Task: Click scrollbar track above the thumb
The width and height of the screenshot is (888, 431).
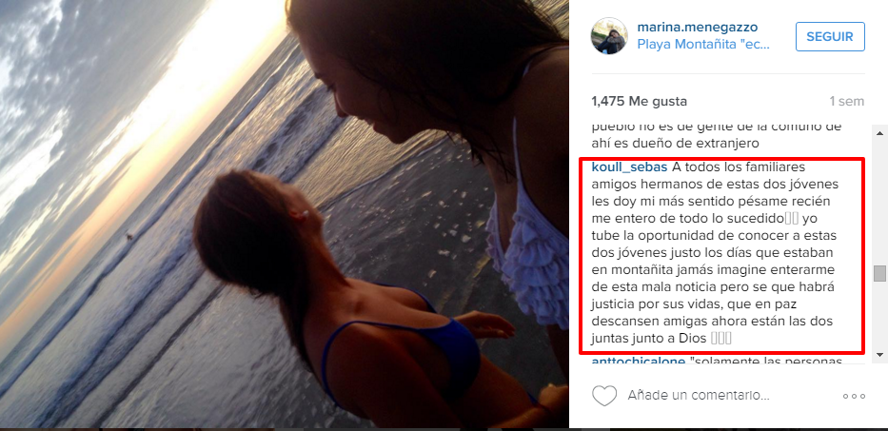Action: (x=878, y=202)
